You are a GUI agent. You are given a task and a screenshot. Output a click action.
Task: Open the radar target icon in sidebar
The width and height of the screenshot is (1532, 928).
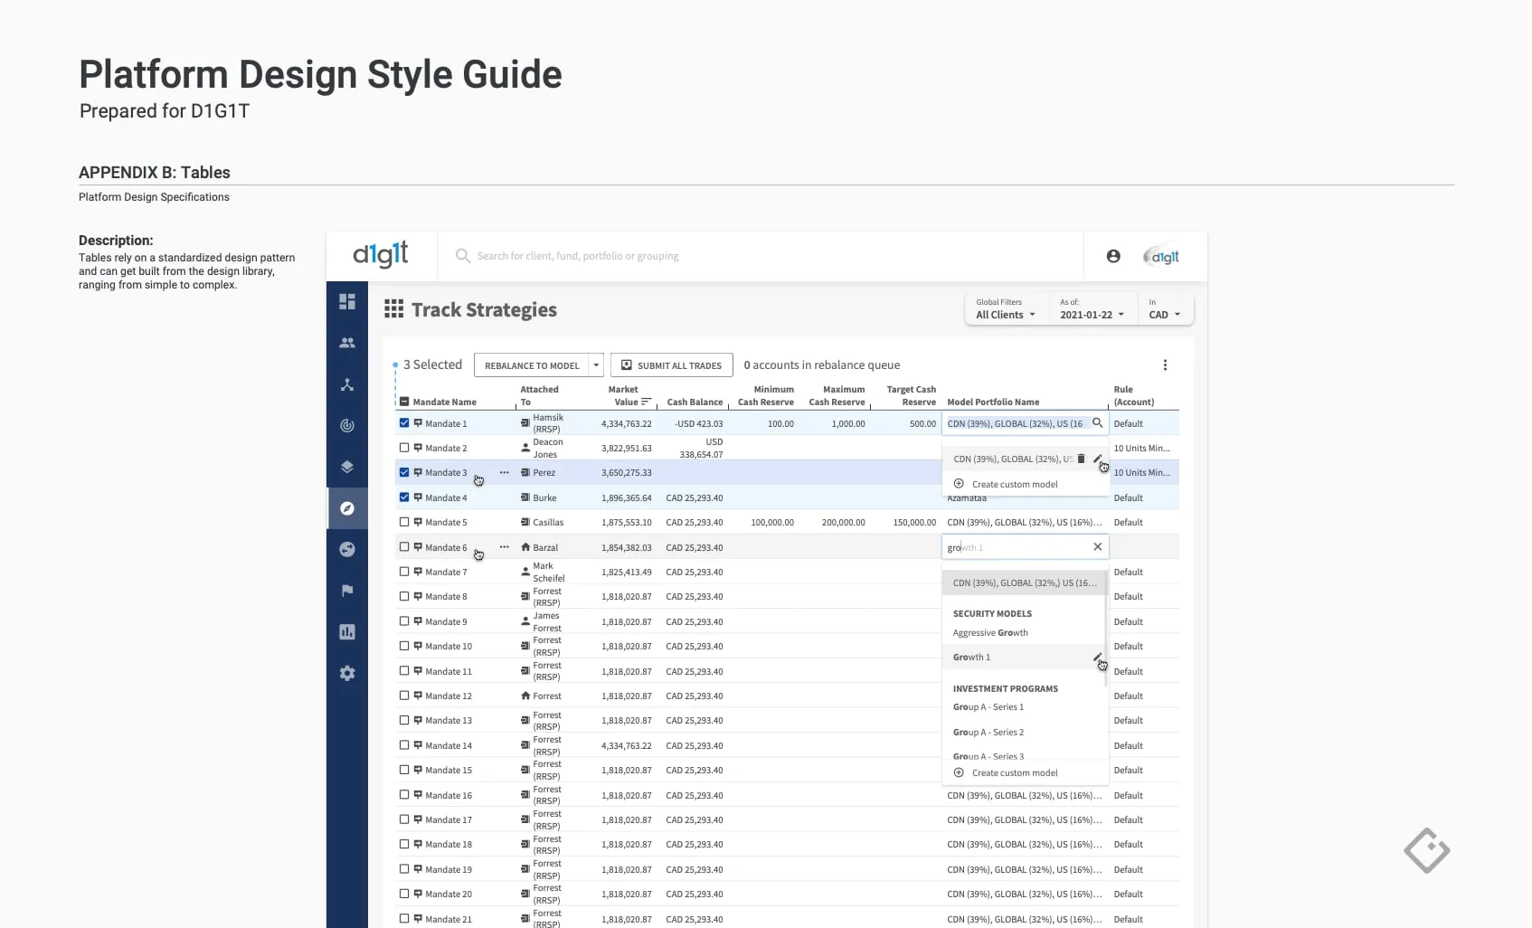click(347, 425)
